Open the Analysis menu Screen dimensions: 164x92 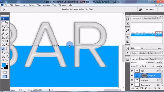pos(47,5)
